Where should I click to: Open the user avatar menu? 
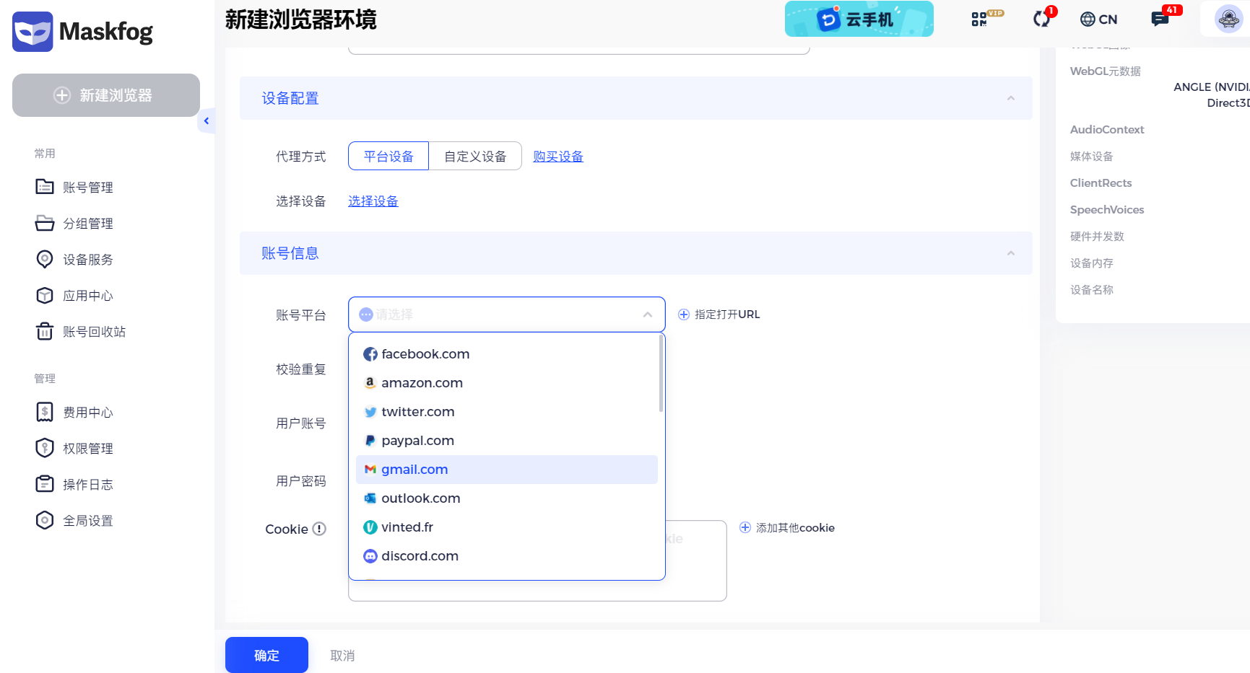(1228, 19)
